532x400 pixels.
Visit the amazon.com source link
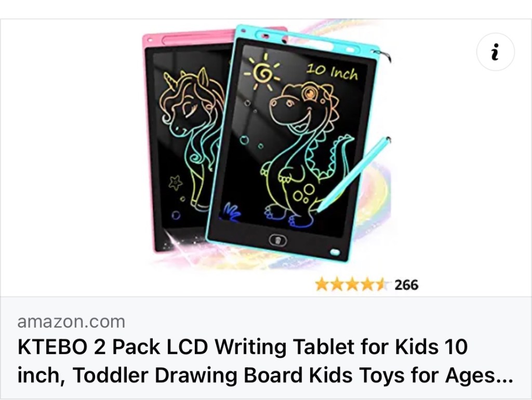click(71, 321)
